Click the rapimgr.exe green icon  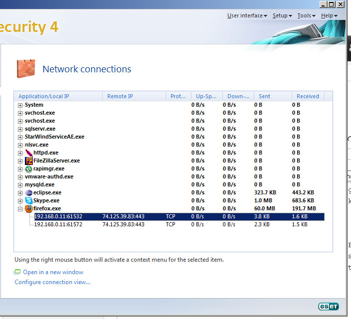point(29,168)
